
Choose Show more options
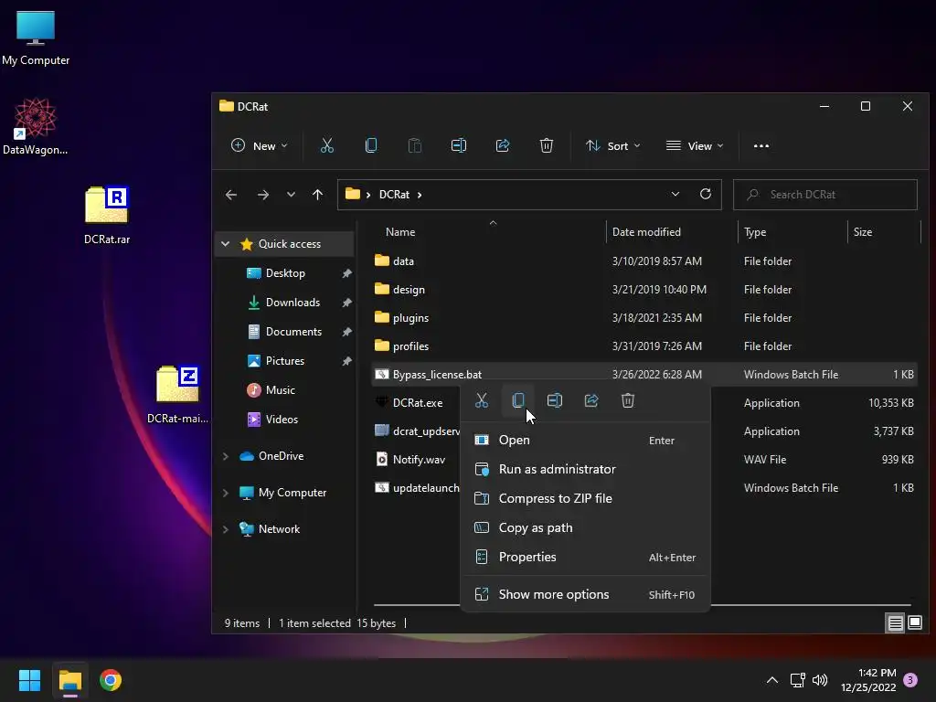(x=586, y=594)
